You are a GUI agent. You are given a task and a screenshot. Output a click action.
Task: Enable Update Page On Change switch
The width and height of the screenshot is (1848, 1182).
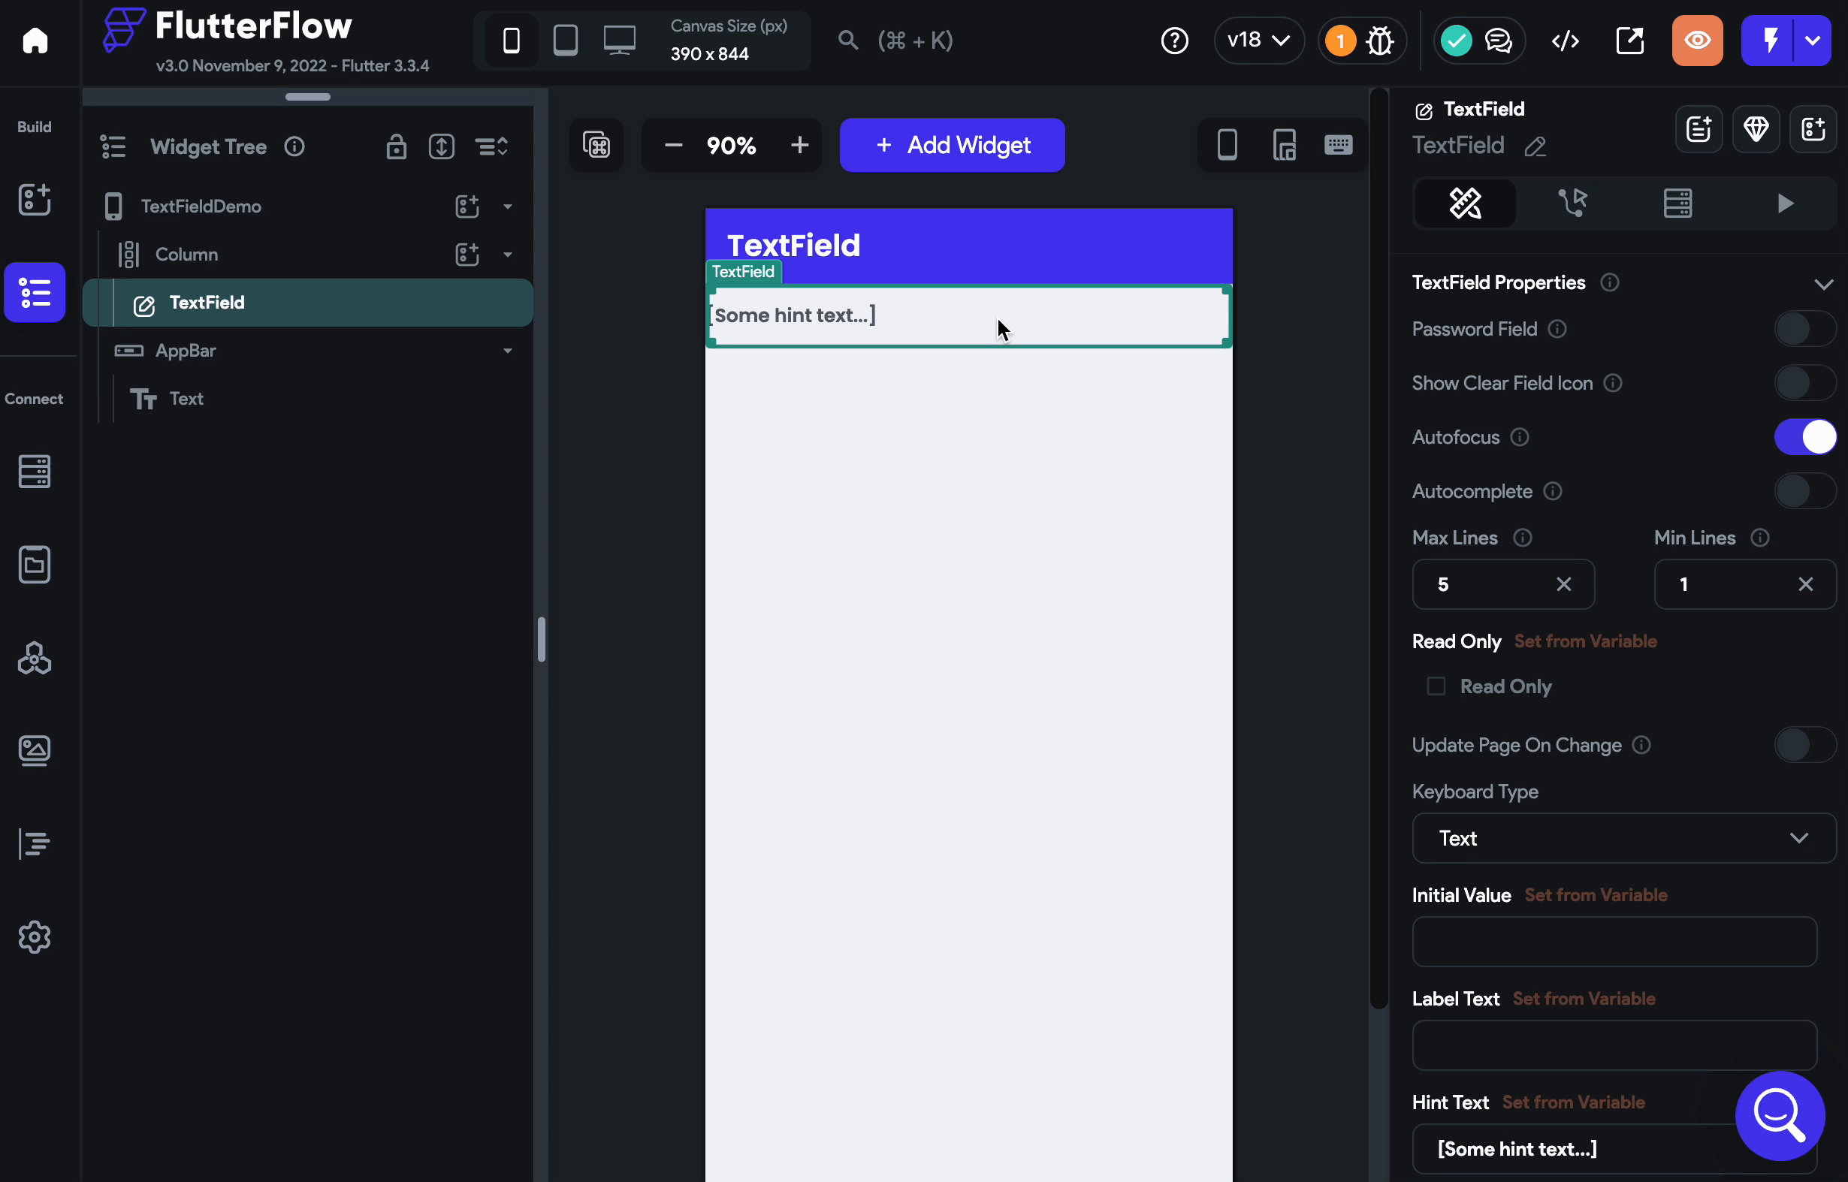1804,745
